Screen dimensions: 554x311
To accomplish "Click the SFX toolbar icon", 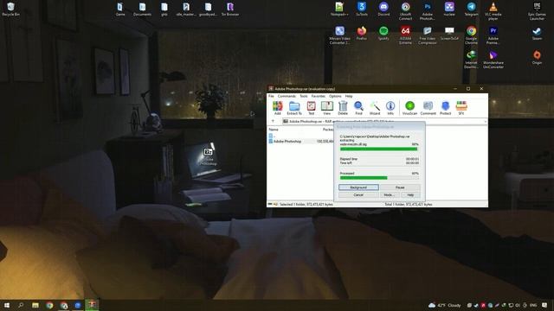I will tap(461, 108).
